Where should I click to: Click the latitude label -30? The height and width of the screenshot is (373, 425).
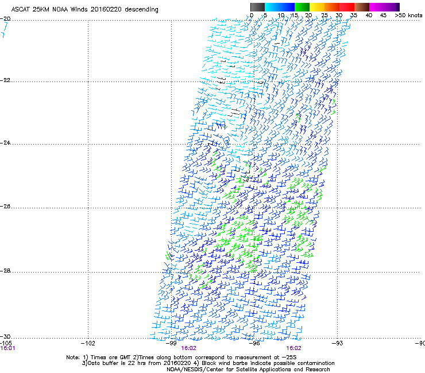click(5, 336)
